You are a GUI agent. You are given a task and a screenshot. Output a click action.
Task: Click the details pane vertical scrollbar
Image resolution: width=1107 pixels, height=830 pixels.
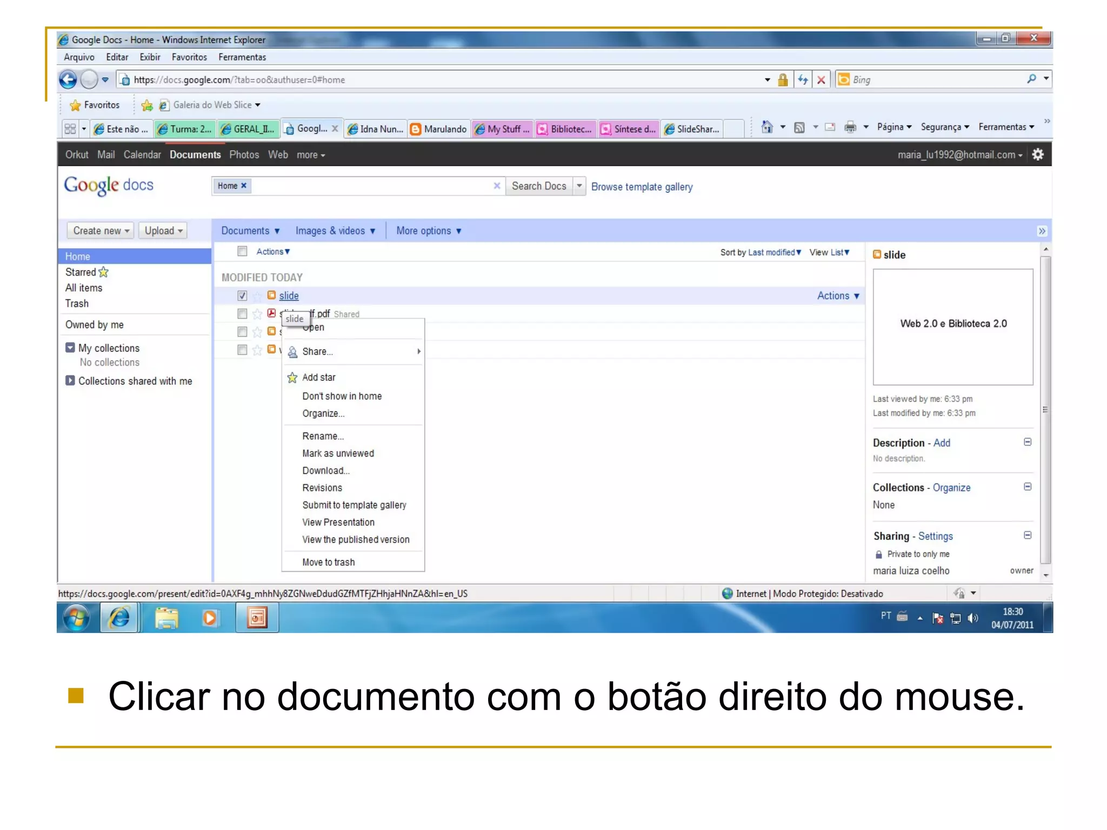pyautogui.click(x=1045, y=411)
